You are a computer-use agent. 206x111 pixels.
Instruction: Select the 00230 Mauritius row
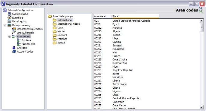[x=147, y=77]
